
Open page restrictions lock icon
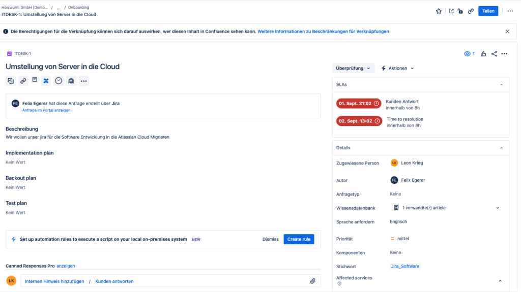click(x=460, y=11)
